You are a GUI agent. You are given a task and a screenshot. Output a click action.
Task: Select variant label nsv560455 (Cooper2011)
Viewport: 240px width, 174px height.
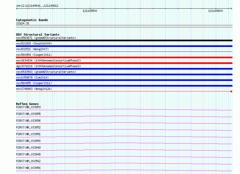click(x=34, y=83)
